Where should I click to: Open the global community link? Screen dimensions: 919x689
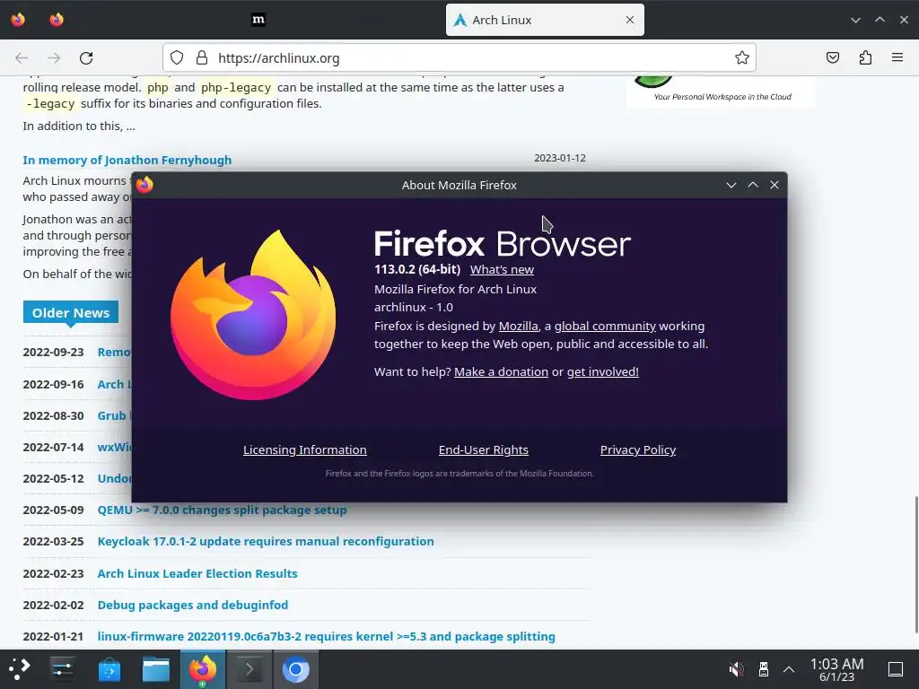tap(605, 326)
